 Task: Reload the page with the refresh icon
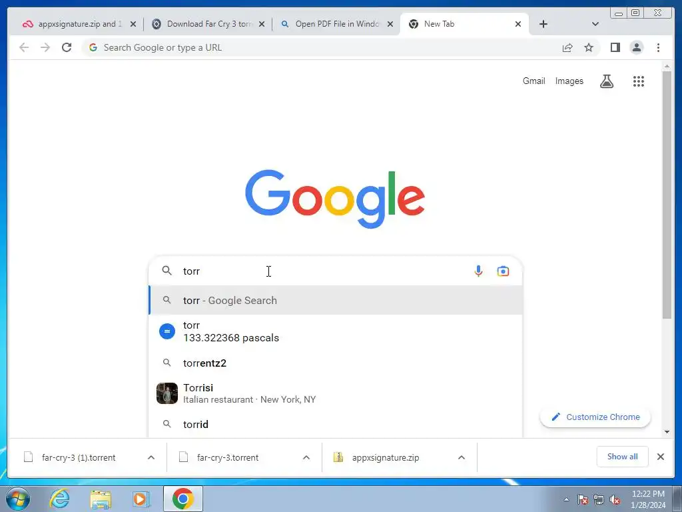tap(67, 47)
